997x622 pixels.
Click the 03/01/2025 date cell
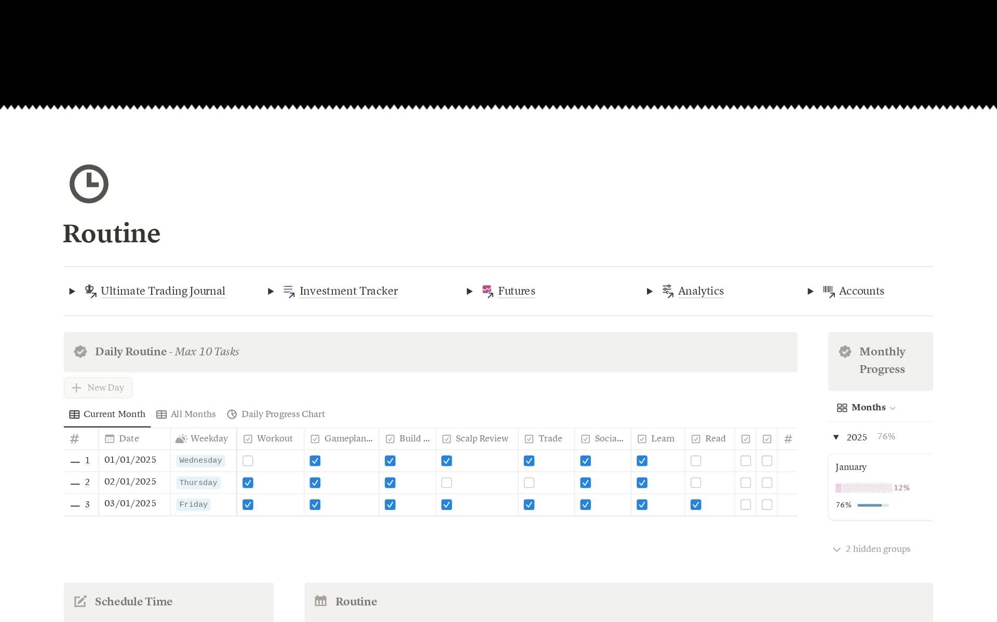click(134, 504)
